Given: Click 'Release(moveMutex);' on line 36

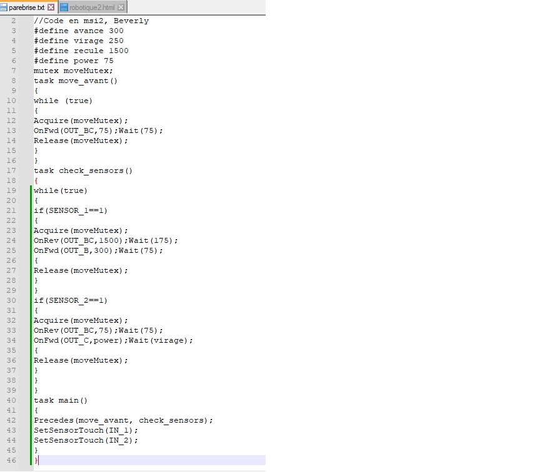Looking at the screenshot, I should (x=81, y=360).
